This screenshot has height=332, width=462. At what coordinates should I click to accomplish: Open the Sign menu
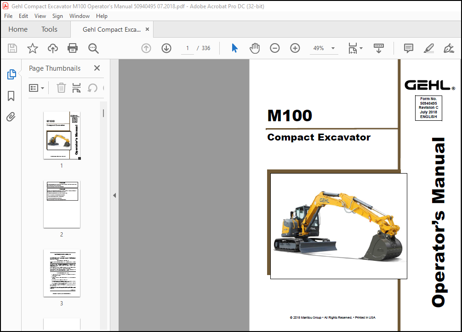[57, 16]
